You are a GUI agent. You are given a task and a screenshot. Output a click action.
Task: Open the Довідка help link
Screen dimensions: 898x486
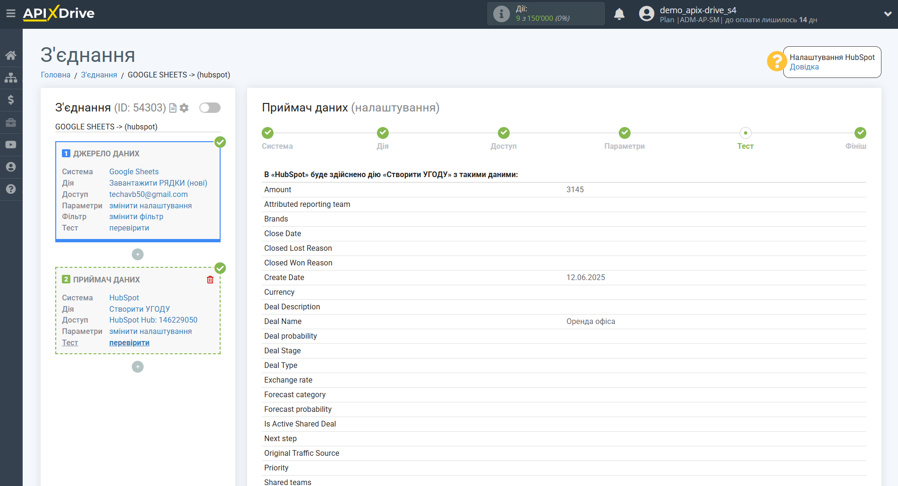click(x=804, y=67)
